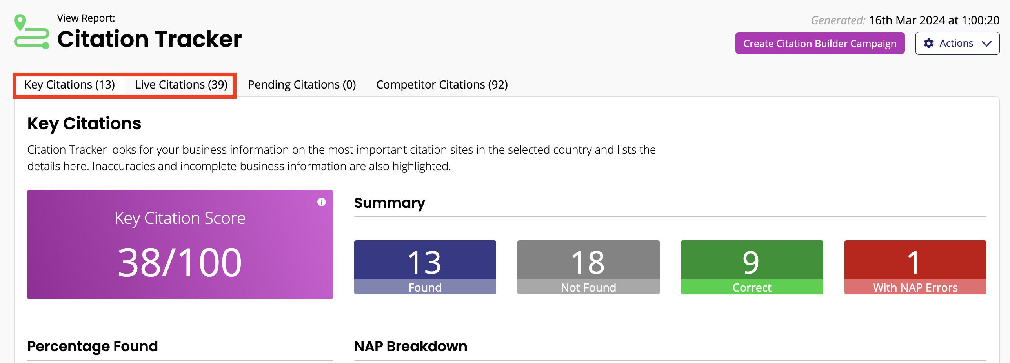The height and width of the screenshot is (363, 1010).
Task: Select the Pending Citations (0) tab
Action: coord(302,85)
